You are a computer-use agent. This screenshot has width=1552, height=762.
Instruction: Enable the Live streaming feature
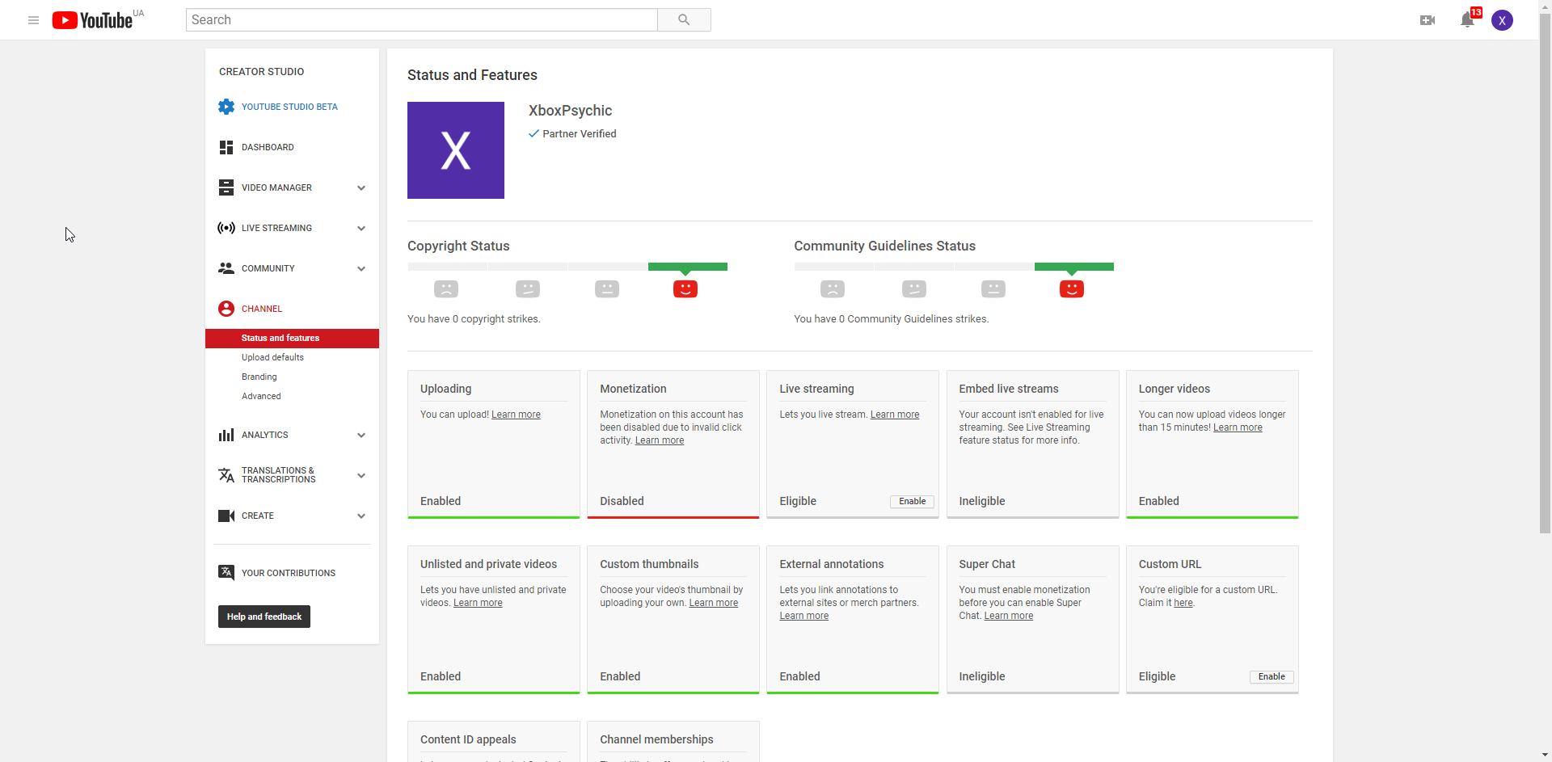(912, 502)
